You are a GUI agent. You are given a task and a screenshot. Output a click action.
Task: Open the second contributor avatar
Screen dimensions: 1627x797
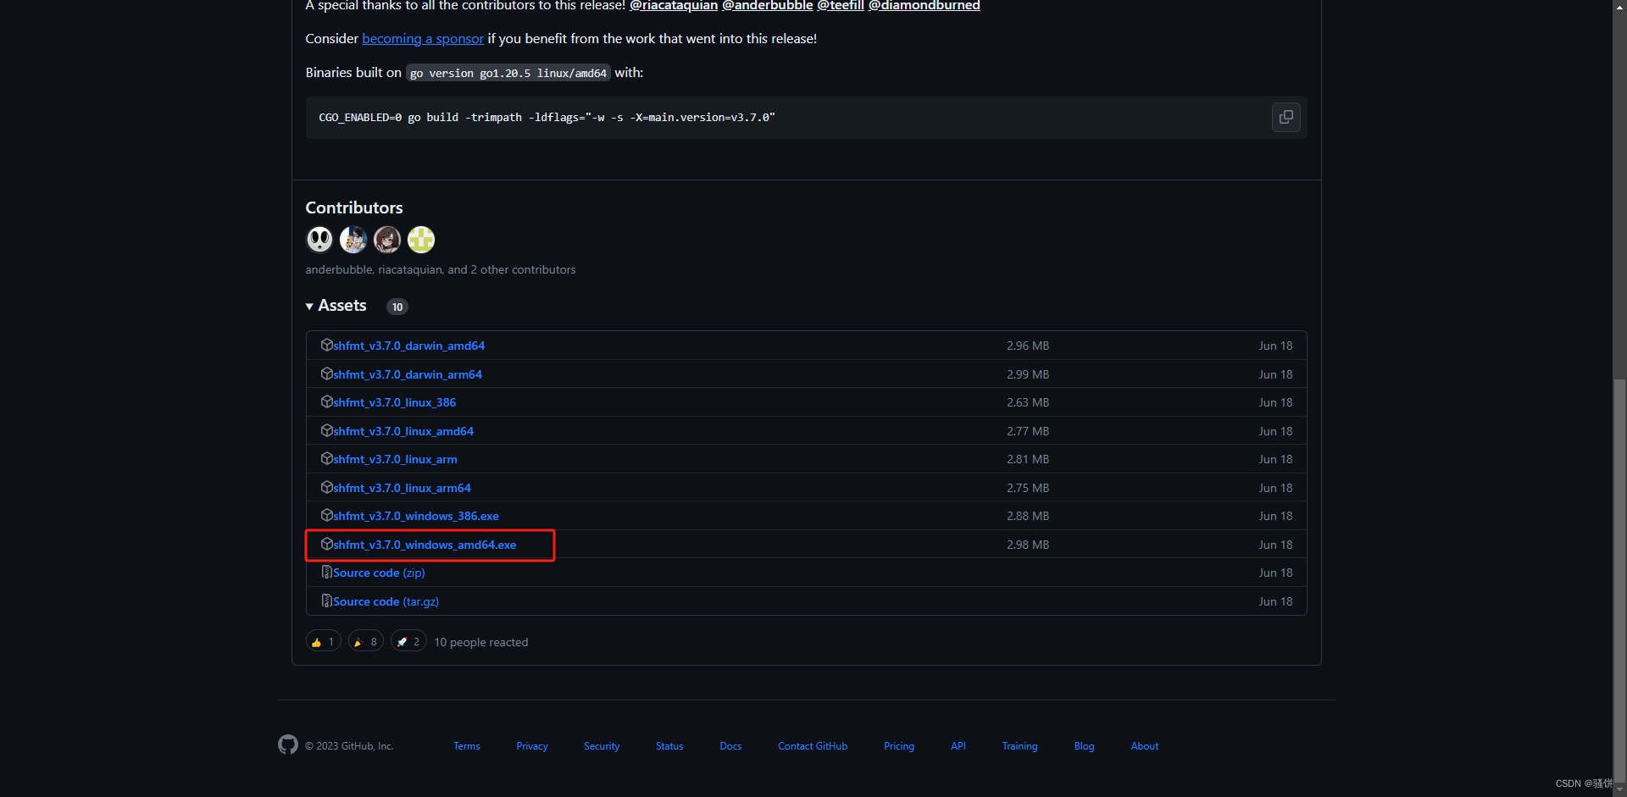[x=353, y=240]
